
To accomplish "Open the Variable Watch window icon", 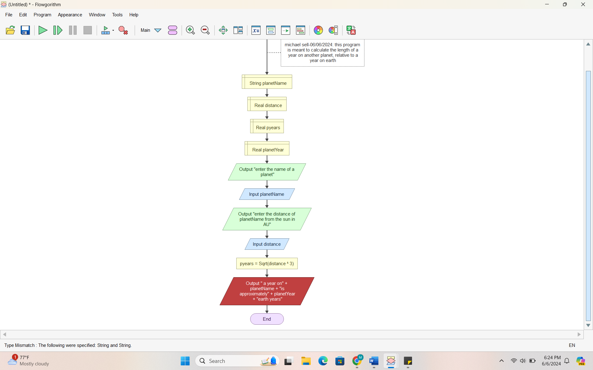I will [256, 30].
